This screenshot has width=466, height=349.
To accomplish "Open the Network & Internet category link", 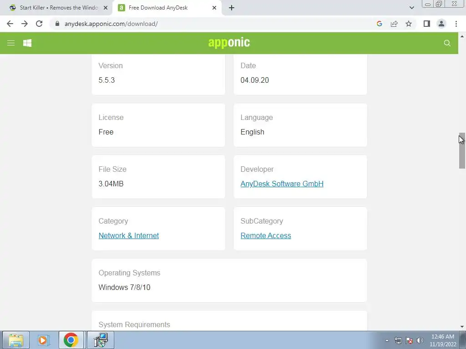I will [129, 235].
